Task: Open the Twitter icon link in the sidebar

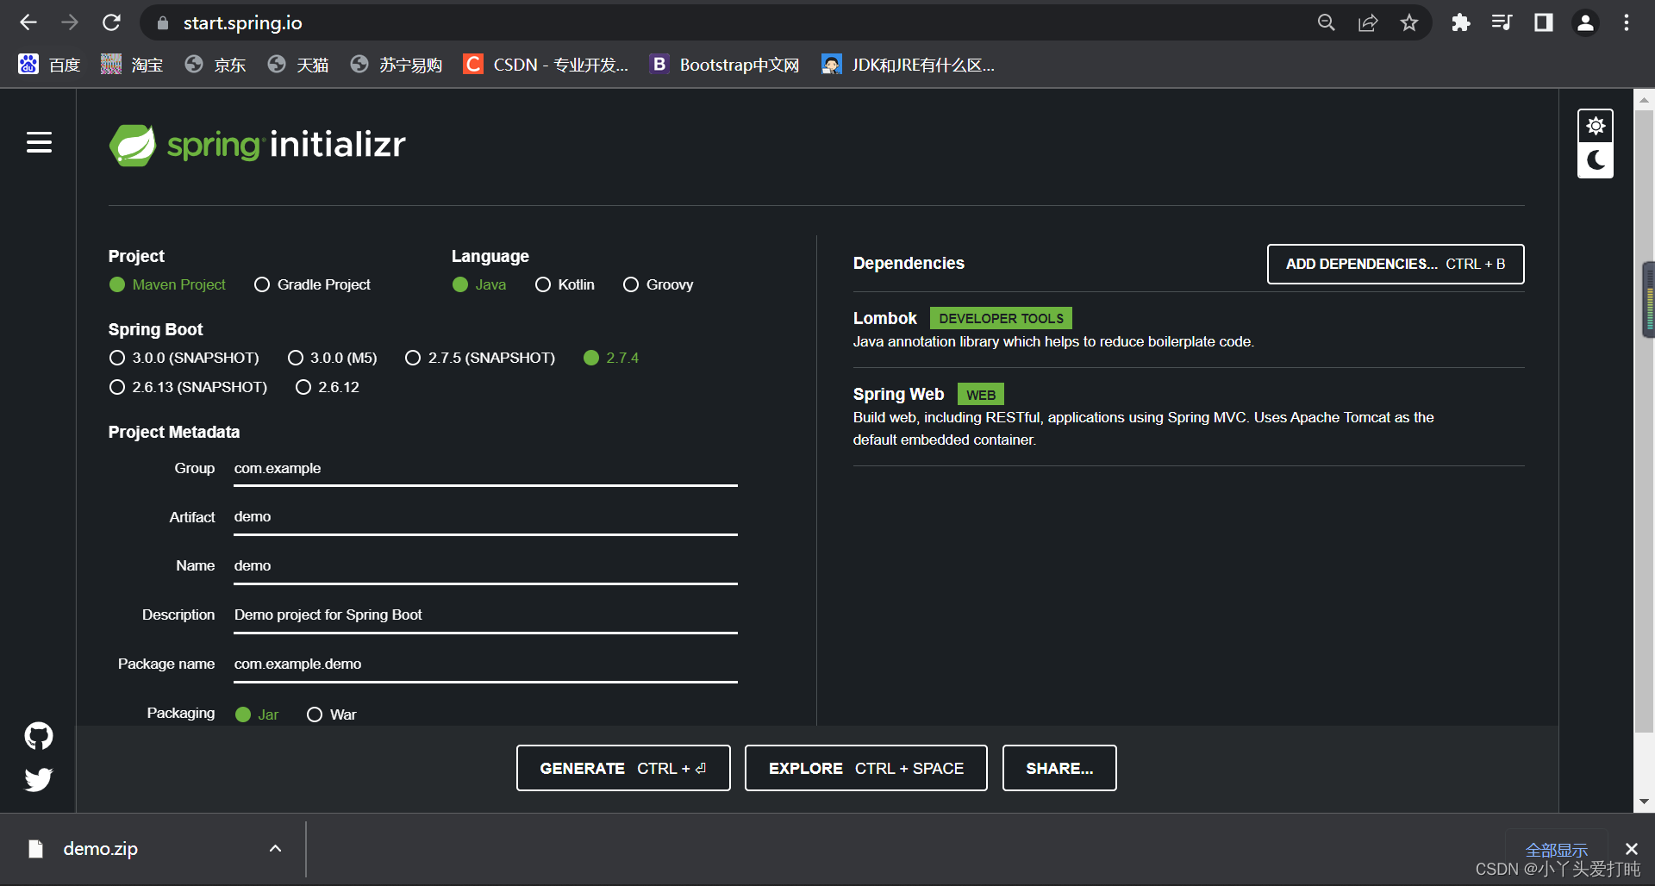Action: click(39, 779)
